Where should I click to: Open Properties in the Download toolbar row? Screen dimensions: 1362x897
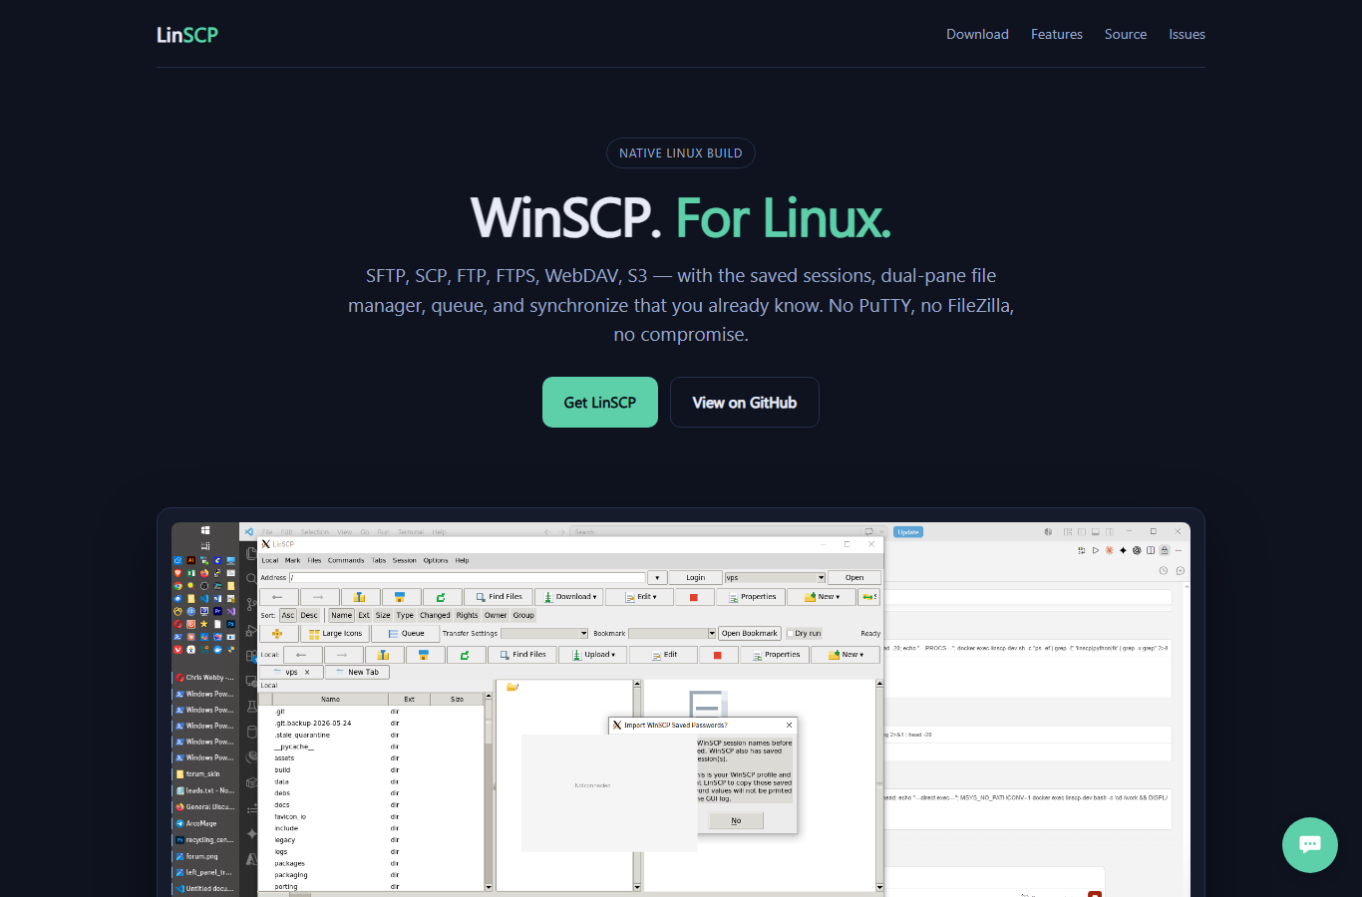pyautogui.click(x=752, y=597)
